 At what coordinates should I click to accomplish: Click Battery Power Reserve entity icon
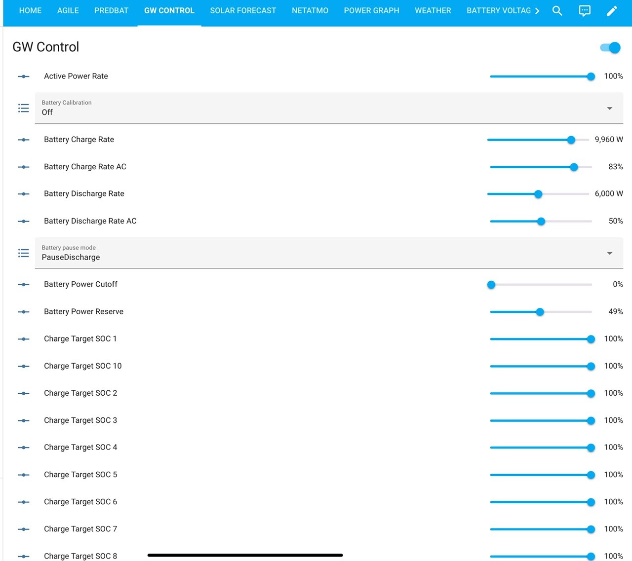click(24, 312)
